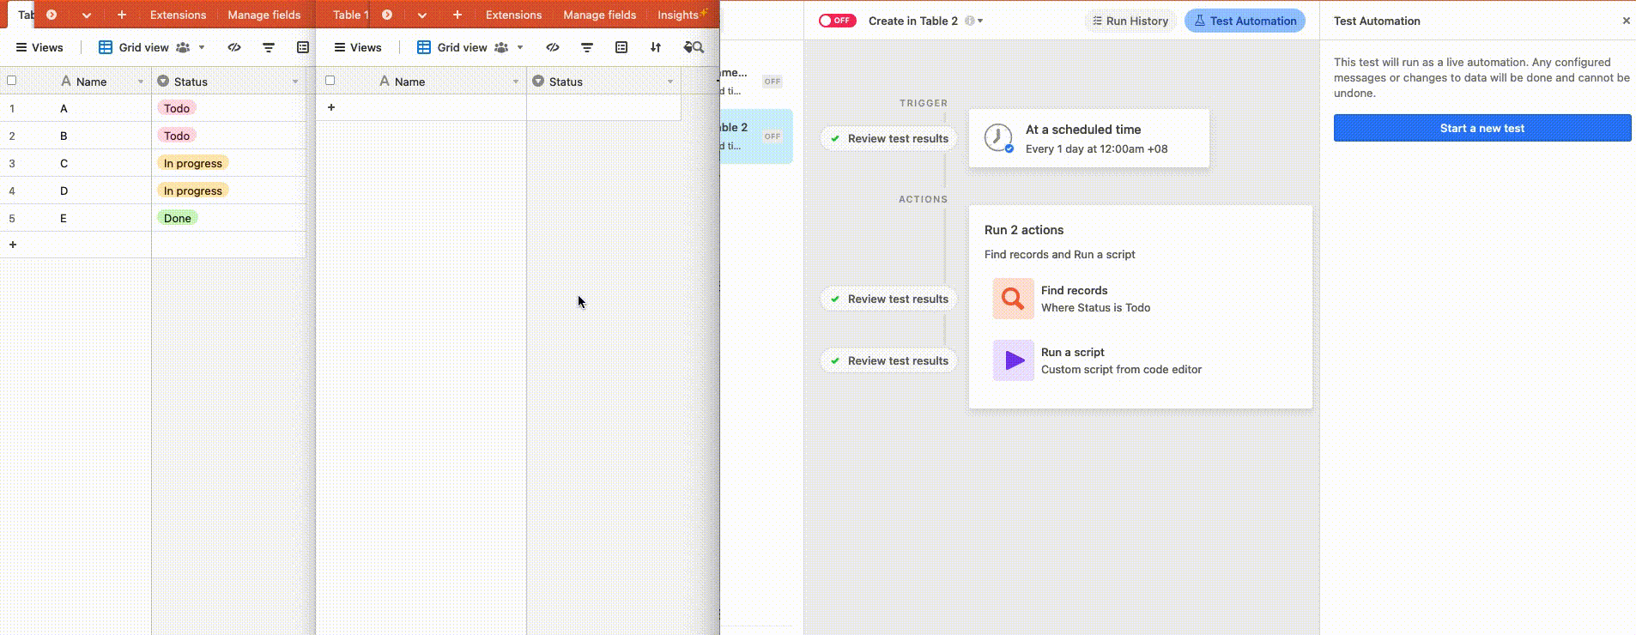Image resolution: width=1636 pixels, height=635 pixels.
Task: Open Extensions in middle window
Action: [513, 15]
